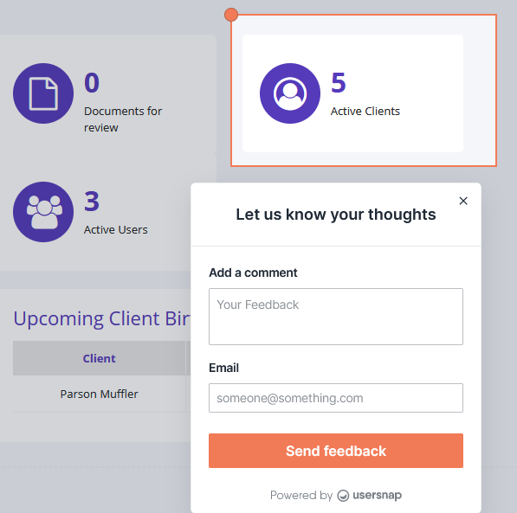Click the Active Users label text

click(x=115, y=229)
